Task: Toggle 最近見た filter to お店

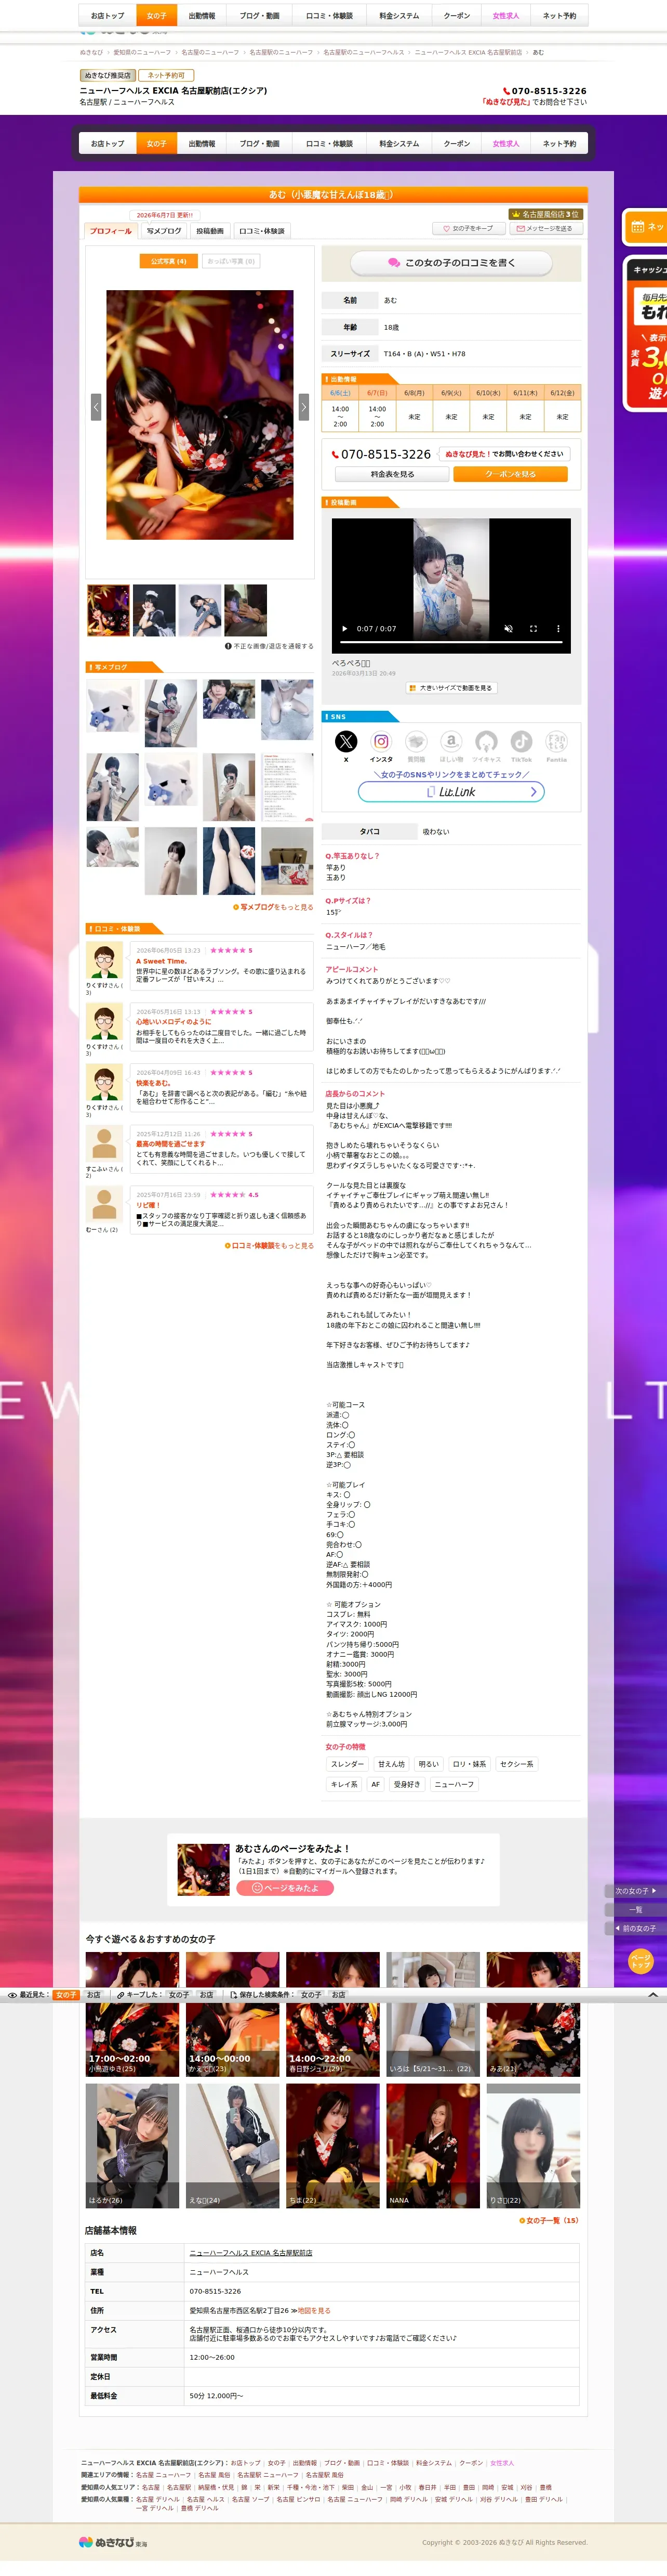Action: (x=94, y=1994)
